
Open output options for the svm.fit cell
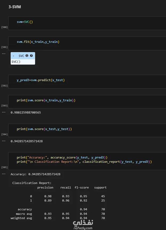pos(4,54)
